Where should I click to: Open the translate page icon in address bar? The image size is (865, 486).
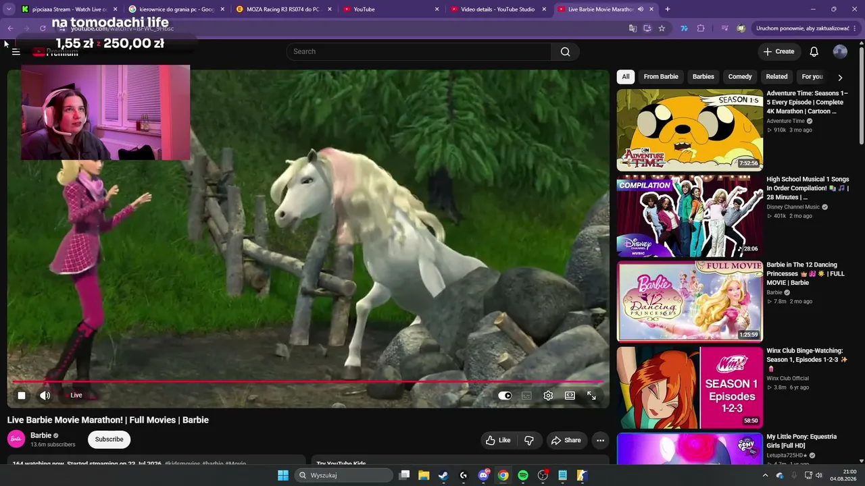pyautogui.click(x=633, y=28)
